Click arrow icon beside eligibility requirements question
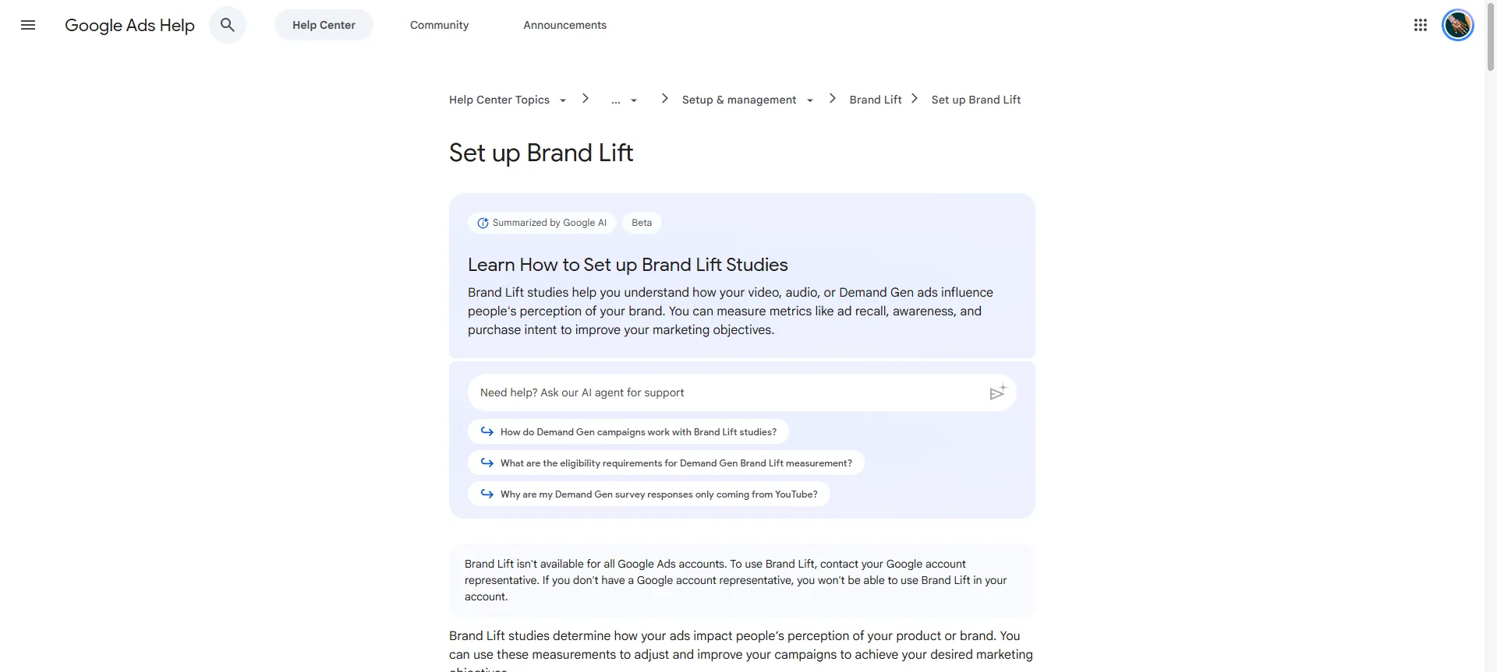This screenshot has height=672, width=1497. [x=487, y=463]
